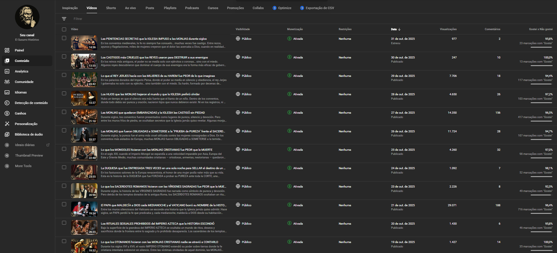Open the Painel dashboard icon
The height and width of the screenshot is (253, 557).
coord(7,50)
